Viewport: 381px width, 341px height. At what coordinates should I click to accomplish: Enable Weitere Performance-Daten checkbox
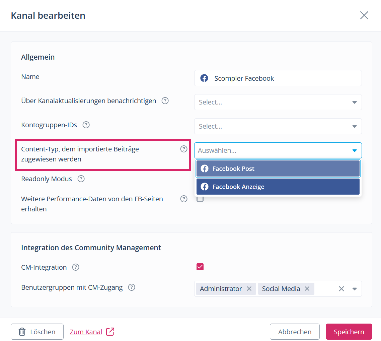click(x=200, y=199)
